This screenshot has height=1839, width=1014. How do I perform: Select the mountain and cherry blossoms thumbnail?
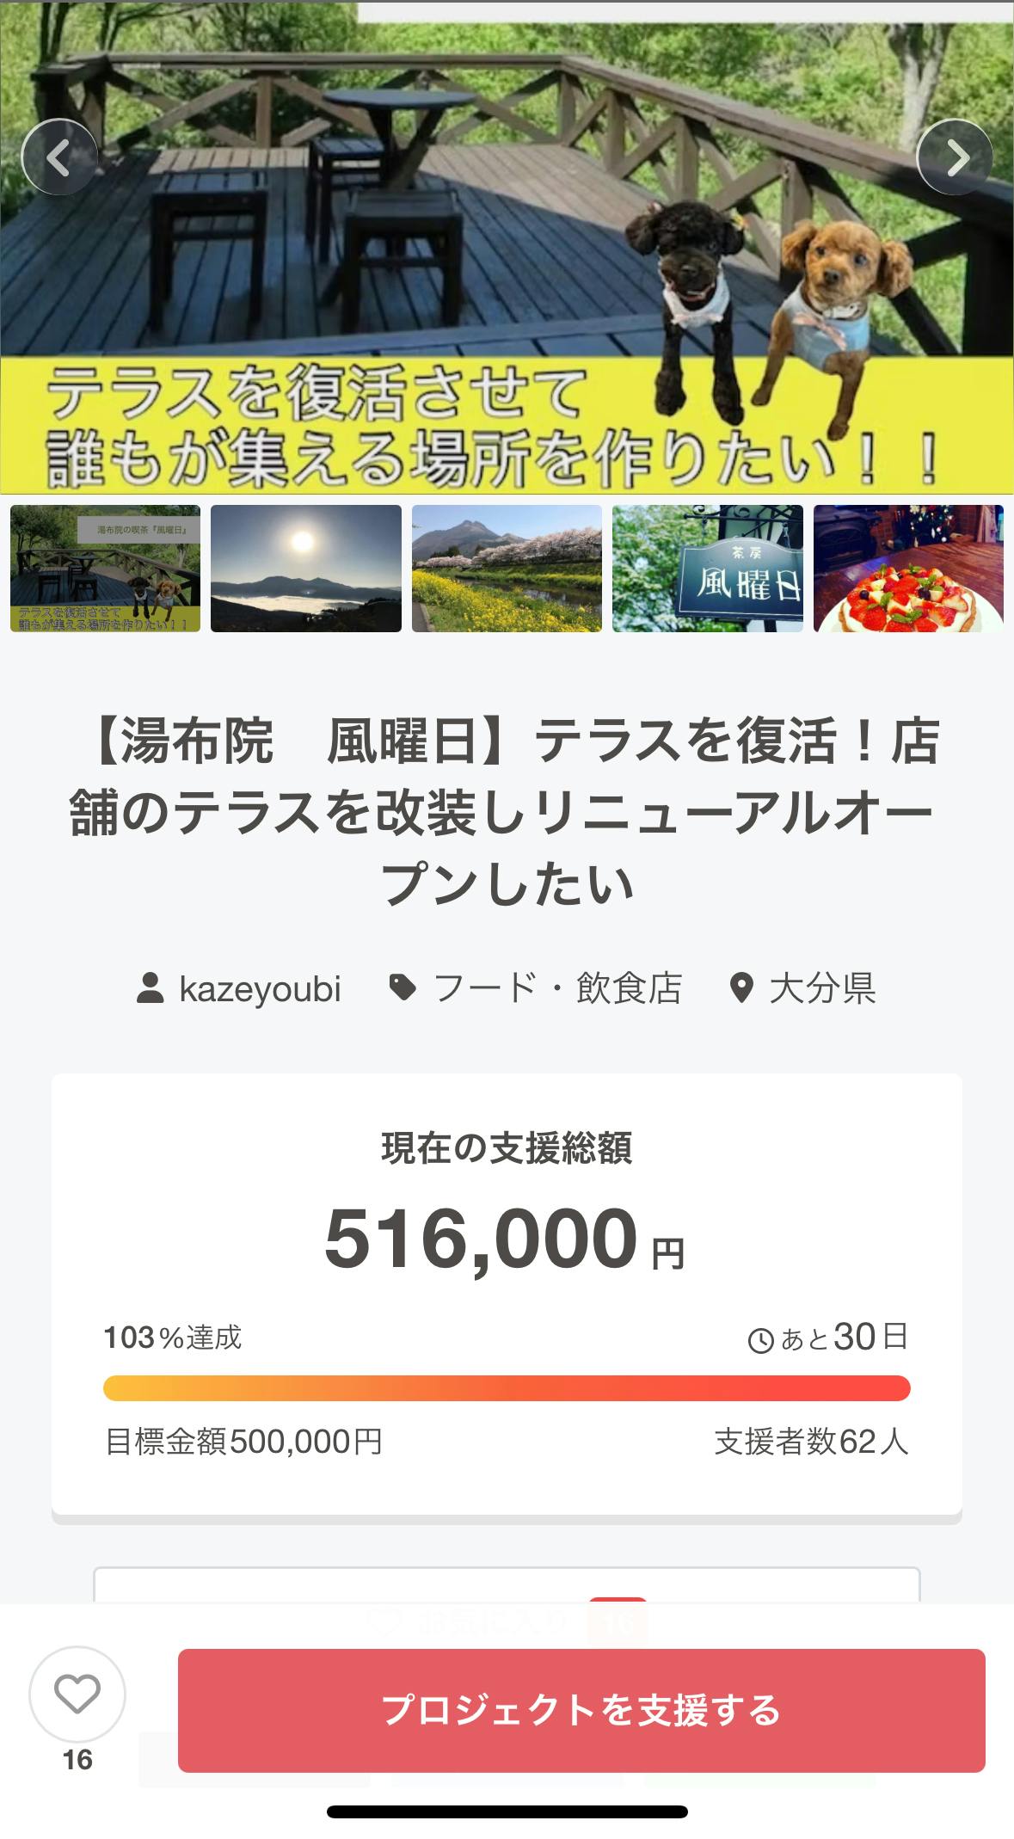(507, 569)
